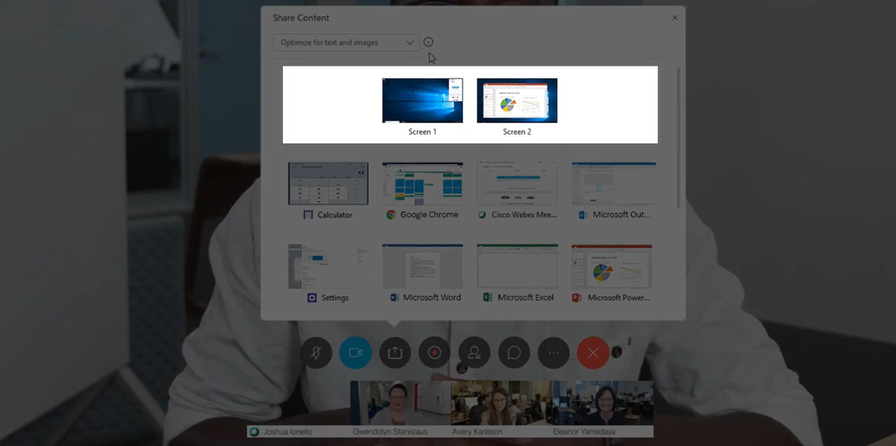Open the More options ellipsis button

553,353
